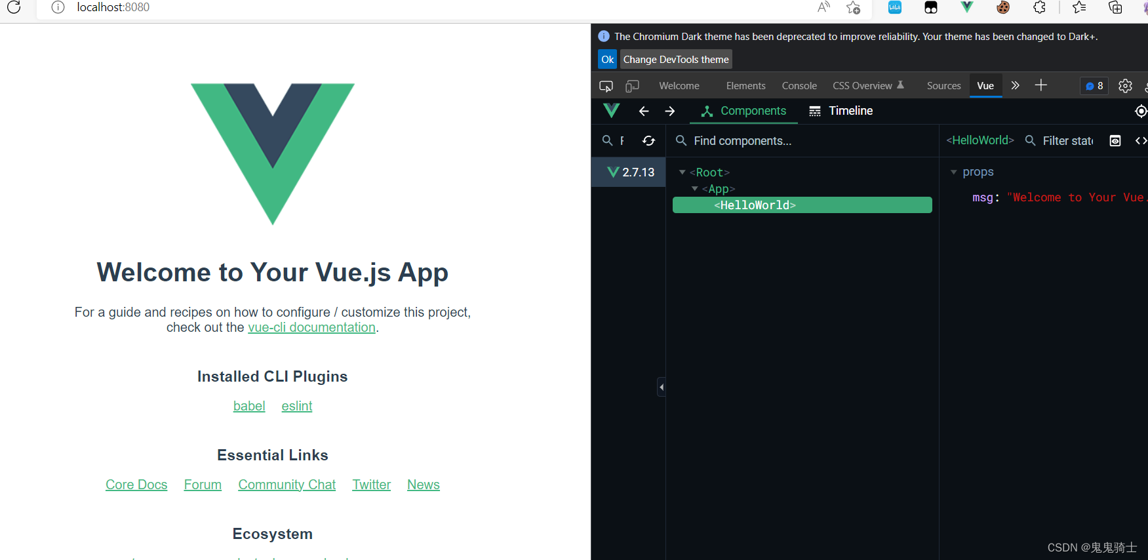Collapse the Root tree node
This screenshot has height=560, width=1148.
click(682, 172)
